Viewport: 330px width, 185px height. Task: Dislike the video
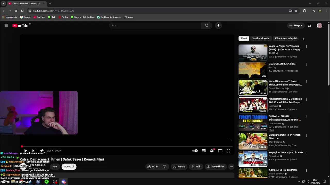coord(164,166)
